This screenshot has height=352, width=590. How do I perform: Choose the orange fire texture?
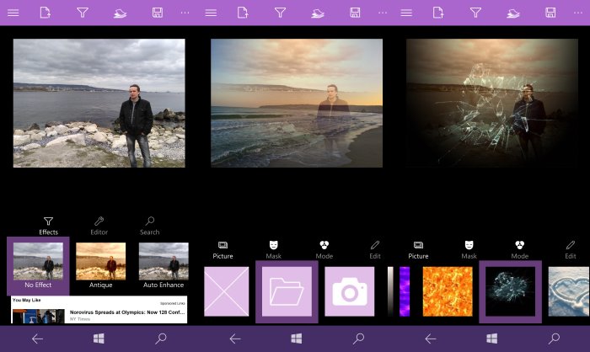click(x=448, y=291)
